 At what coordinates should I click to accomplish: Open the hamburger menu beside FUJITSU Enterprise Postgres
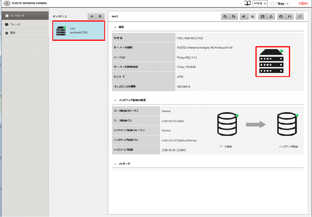pyautogui.click(x=7, y=3)
